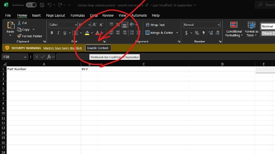Toggle Bold formatting
The image size is (275, 154).
[52, 33]
